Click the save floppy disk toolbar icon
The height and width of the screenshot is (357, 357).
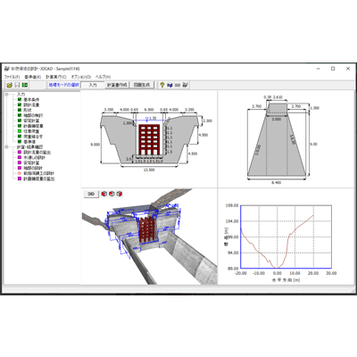pyautogui.click(x=17, y=85)
